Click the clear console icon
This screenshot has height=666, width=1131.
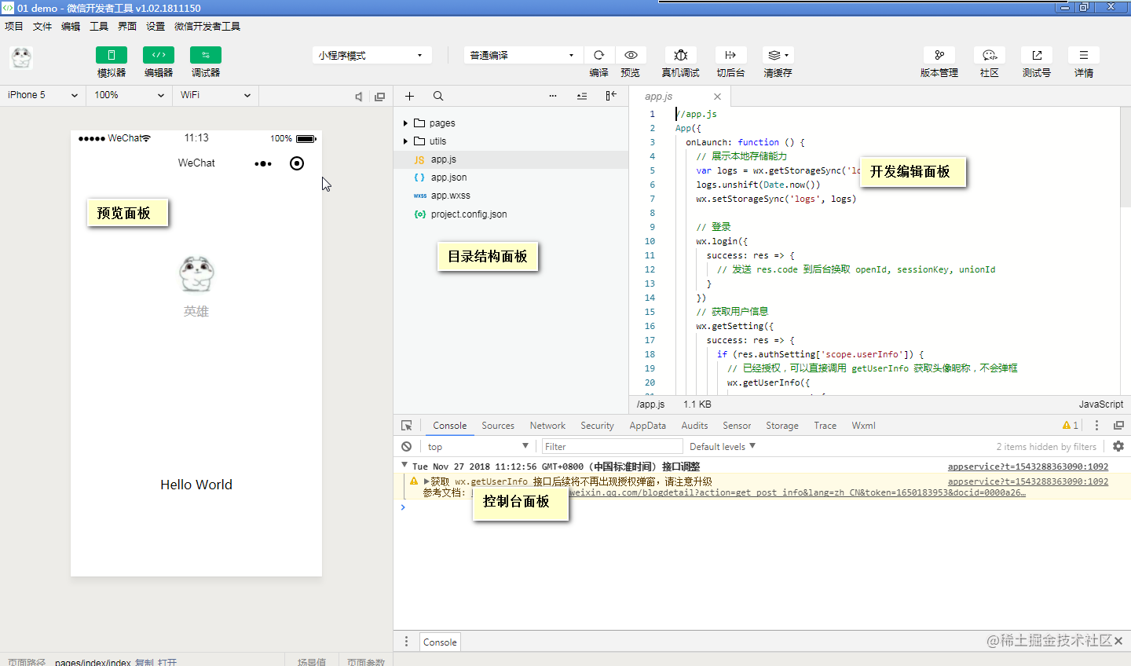(x=406, y=446)
